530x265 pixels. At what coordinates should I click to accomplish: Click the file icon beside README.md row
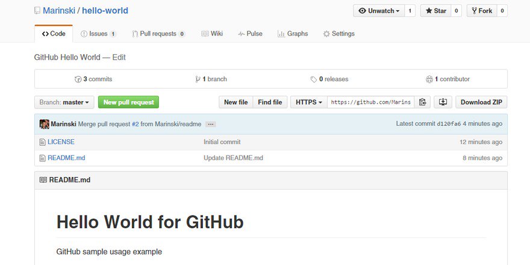tap(42, 158)
